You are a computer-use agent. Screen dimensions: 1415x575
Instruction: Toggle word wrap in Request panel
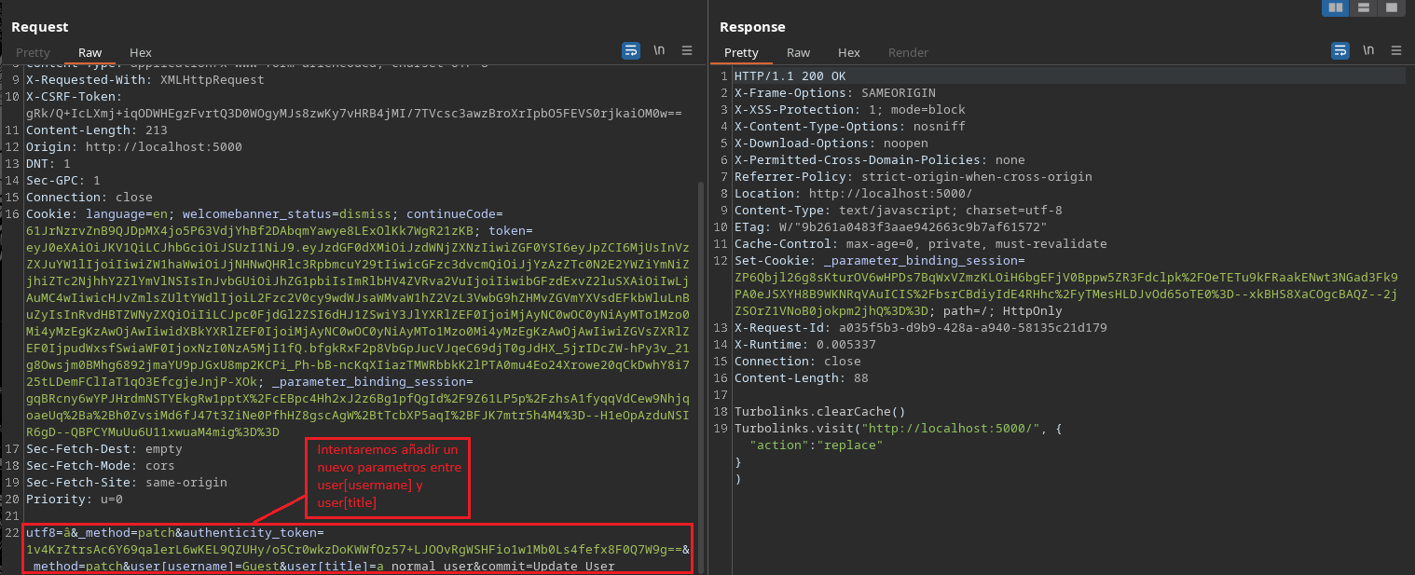point(631,50)
